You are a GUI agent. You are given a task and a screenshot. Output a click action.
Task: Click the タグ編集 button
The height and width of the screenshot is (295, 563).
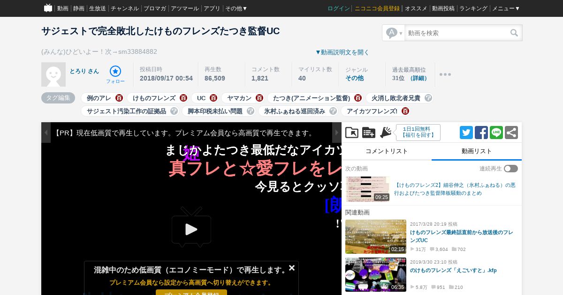tap(58, 98)
